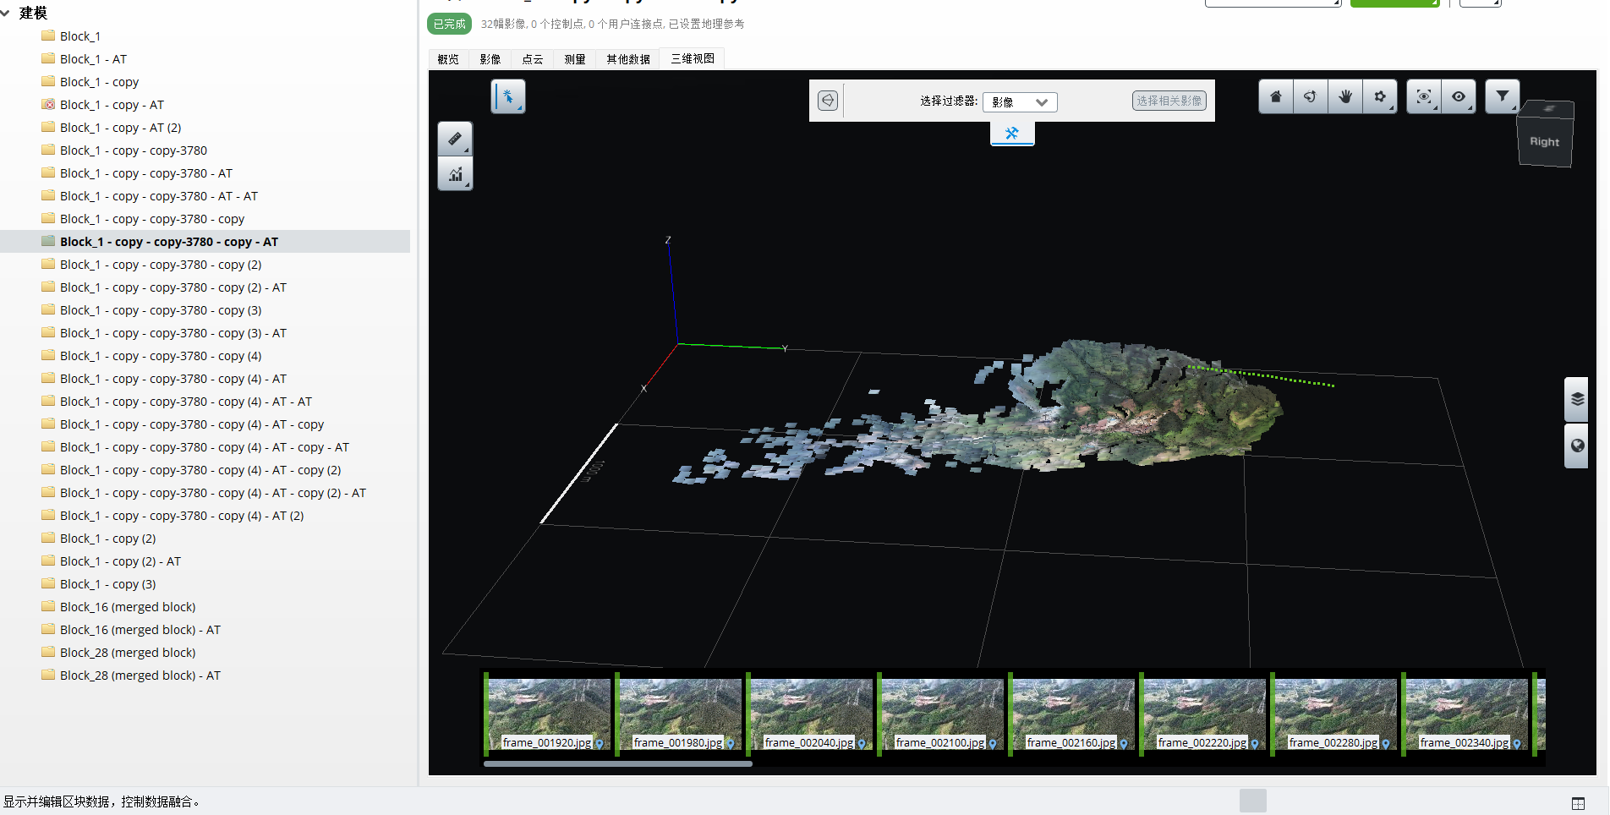Select Block_1 - copy - copy-3780

pos(134,150)
